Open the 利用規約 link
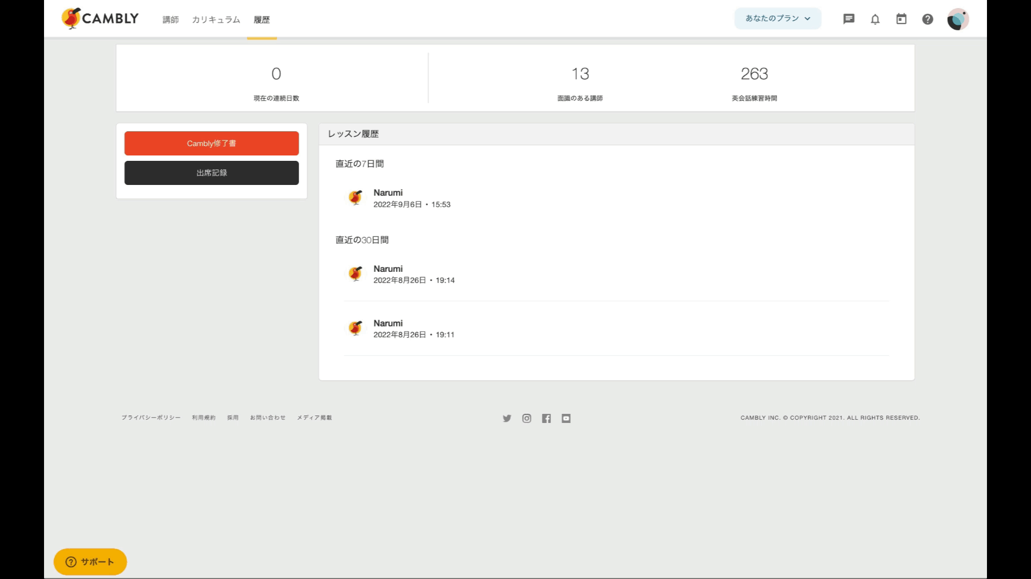 coord(204,418)
